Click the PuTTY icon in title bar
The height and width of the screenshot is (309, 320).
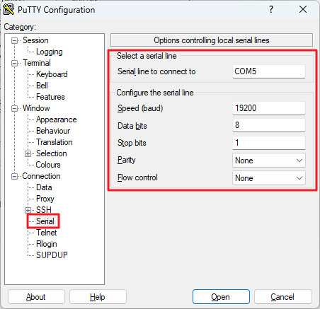(8, 10)
